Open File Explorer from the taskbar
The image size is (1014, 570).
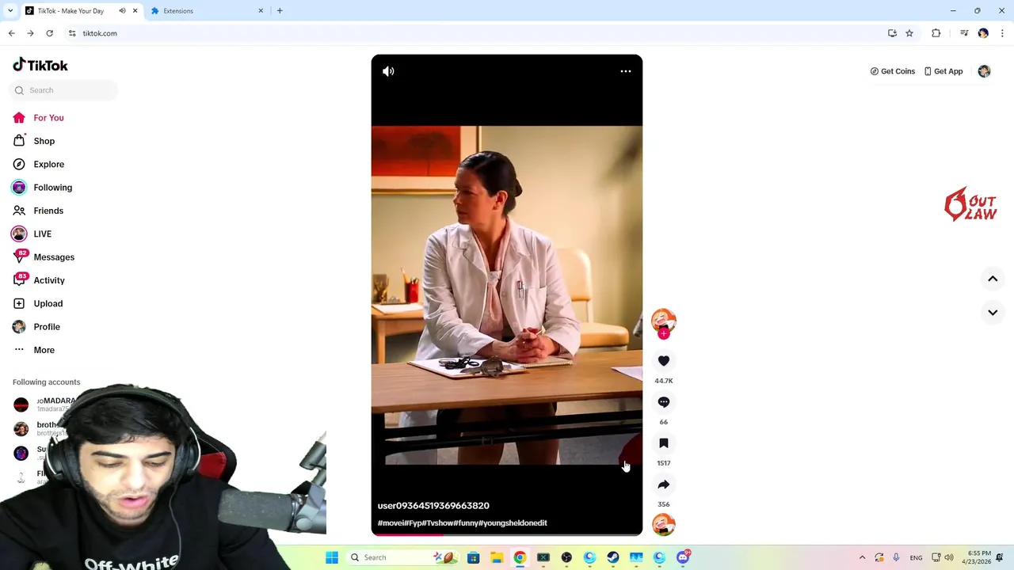(497, 557)
